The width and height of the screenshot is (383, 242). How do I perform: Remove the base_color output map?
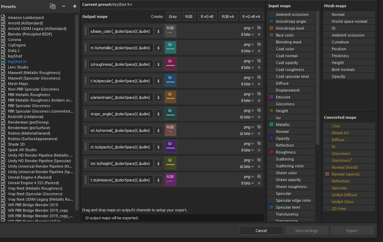click(x=259, y=34)
